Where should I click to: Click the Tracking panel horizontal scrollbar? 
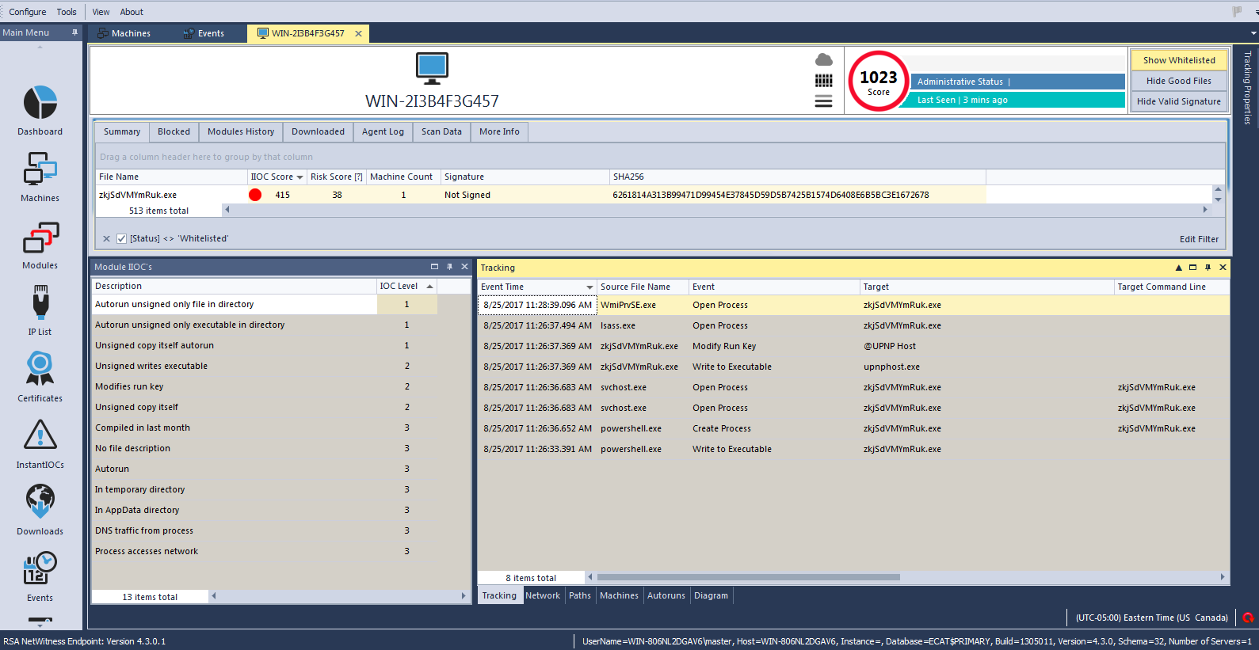click(748, 577)
